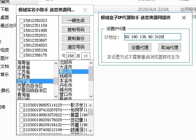The height and width of the screenshot is (140, 196).
Task: Tick the checkbox for 15812352831
Action: click(21, 35)
